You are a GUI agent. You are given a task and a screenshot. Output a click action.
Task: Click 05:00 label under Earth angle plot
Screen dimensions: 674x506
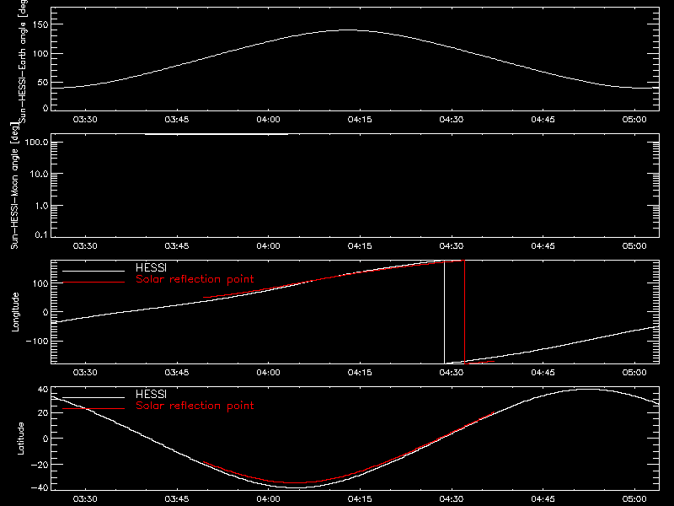(634, 120)
